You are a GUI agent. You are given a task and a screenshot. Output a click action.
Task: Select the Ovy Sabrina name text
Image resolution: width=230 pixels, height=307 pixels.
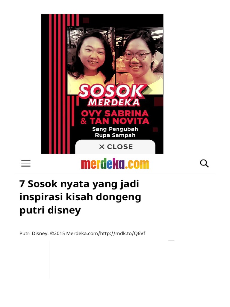point(115,113)
